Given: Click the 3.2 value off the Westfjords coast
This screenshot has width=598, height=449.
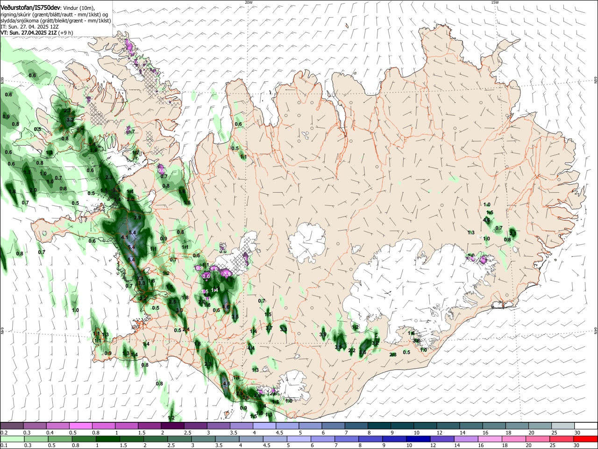Looking at the screenshot, I should point(70,120).
